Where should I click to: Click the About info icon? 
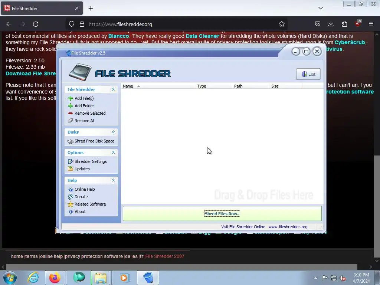tap(71, 212)
